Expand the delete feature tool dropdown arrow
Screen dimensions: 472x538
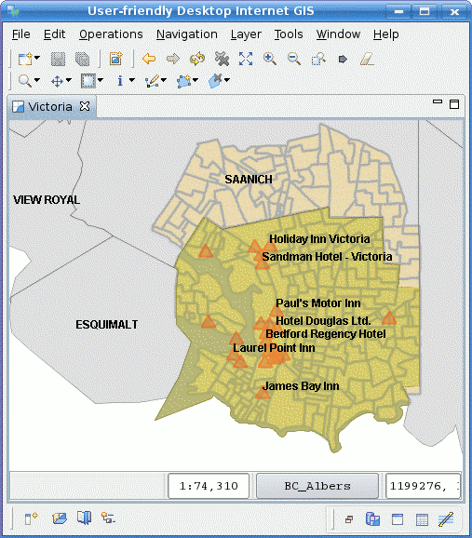pos(227,80)
